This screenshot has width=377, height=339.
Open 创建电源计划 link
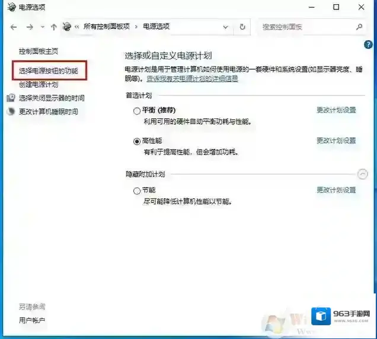click(x=39, y=85)
